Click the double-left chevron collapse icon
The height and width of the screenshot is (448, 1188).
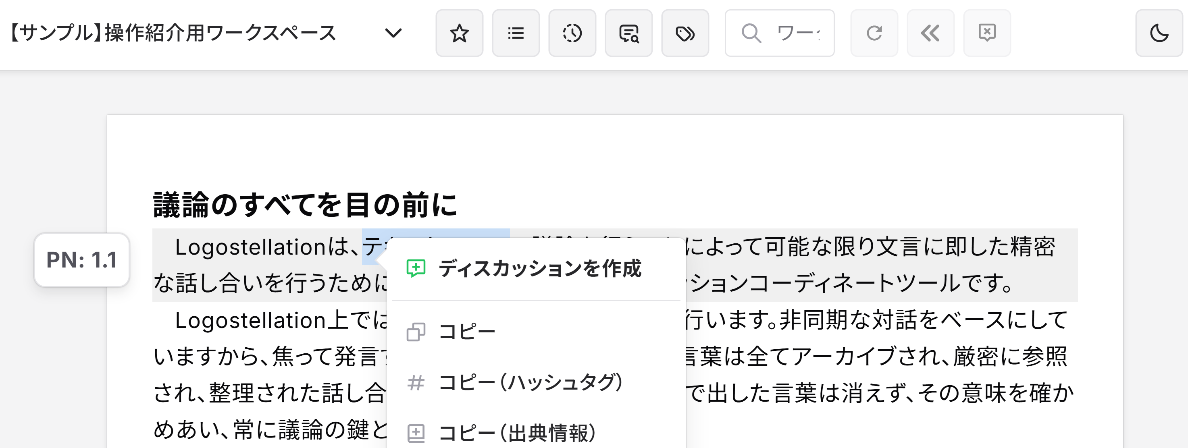pyautogui.click(x=930, y=33)
